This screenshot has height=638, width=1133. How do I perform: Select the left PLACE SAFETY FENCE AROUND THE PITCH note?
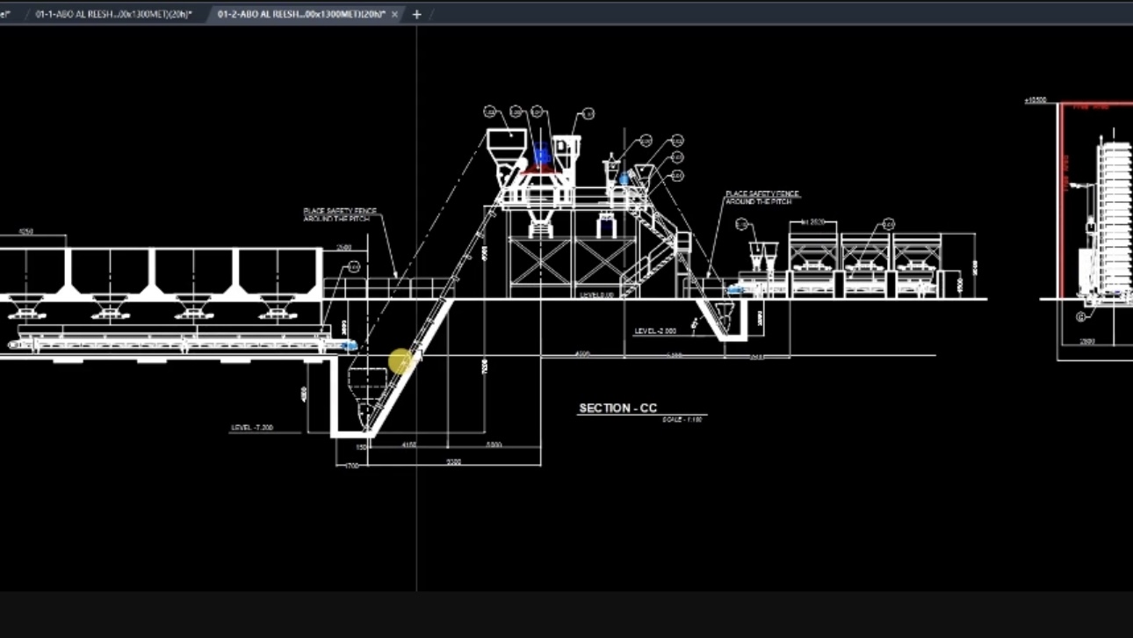[339, 212]
